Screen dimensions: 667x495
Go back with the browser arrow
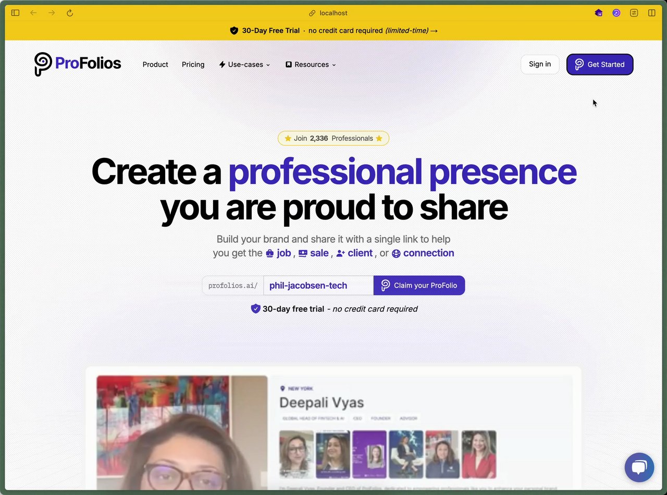tap(33, 13)
